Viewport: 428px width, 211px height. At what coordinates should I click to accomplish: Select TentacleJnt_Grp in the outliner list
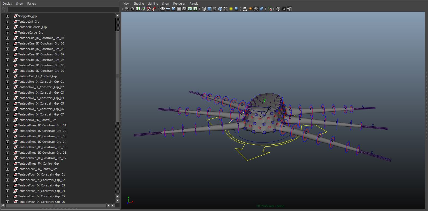[29, 22]
